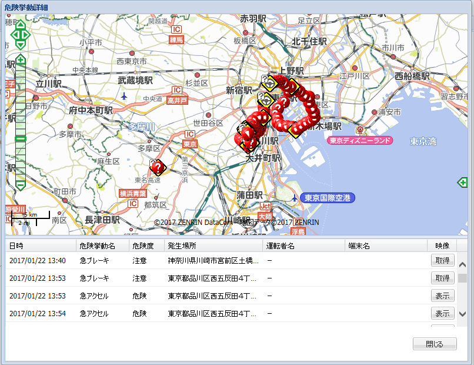Click the 大師 Jct sign on the map
This screenshot has height=365, width=474.
[x=265, y=216]
